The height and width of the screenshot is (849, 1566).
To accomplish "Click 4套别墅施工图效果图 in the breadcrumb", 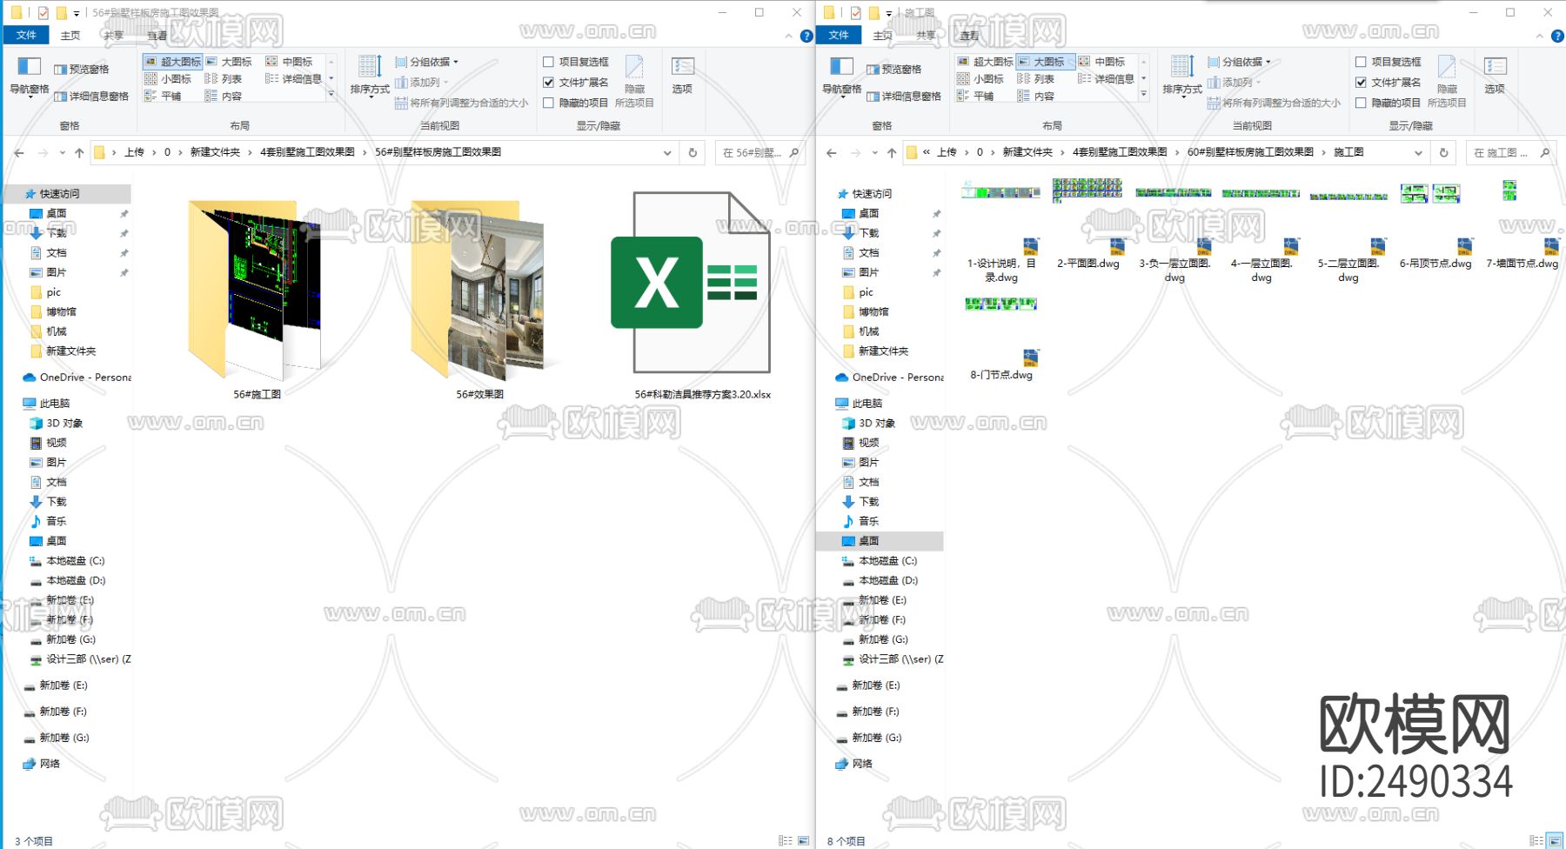I will coord(306,152).
